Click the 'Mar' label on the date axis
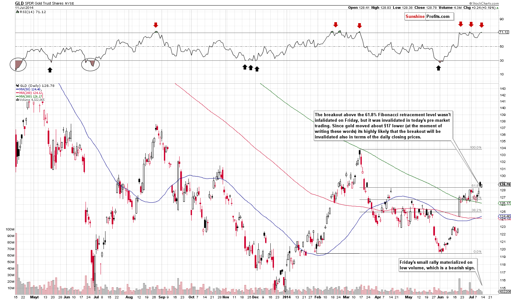The image size is (511, 300). [x=346, y=297]
